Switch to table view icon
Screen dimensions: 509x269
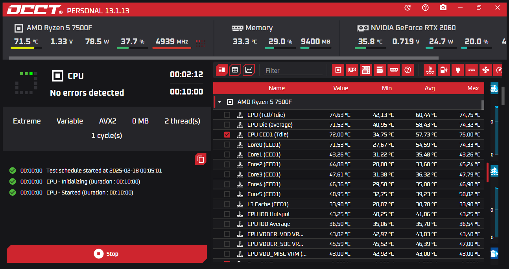[235, 70]
